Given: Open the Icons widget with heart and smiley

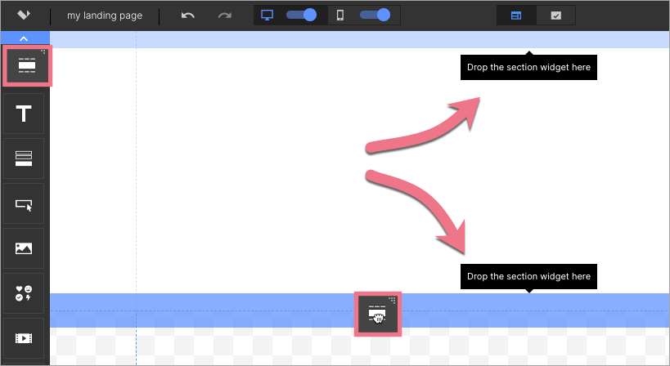Looking at the screenshot, I should (25, 293).
